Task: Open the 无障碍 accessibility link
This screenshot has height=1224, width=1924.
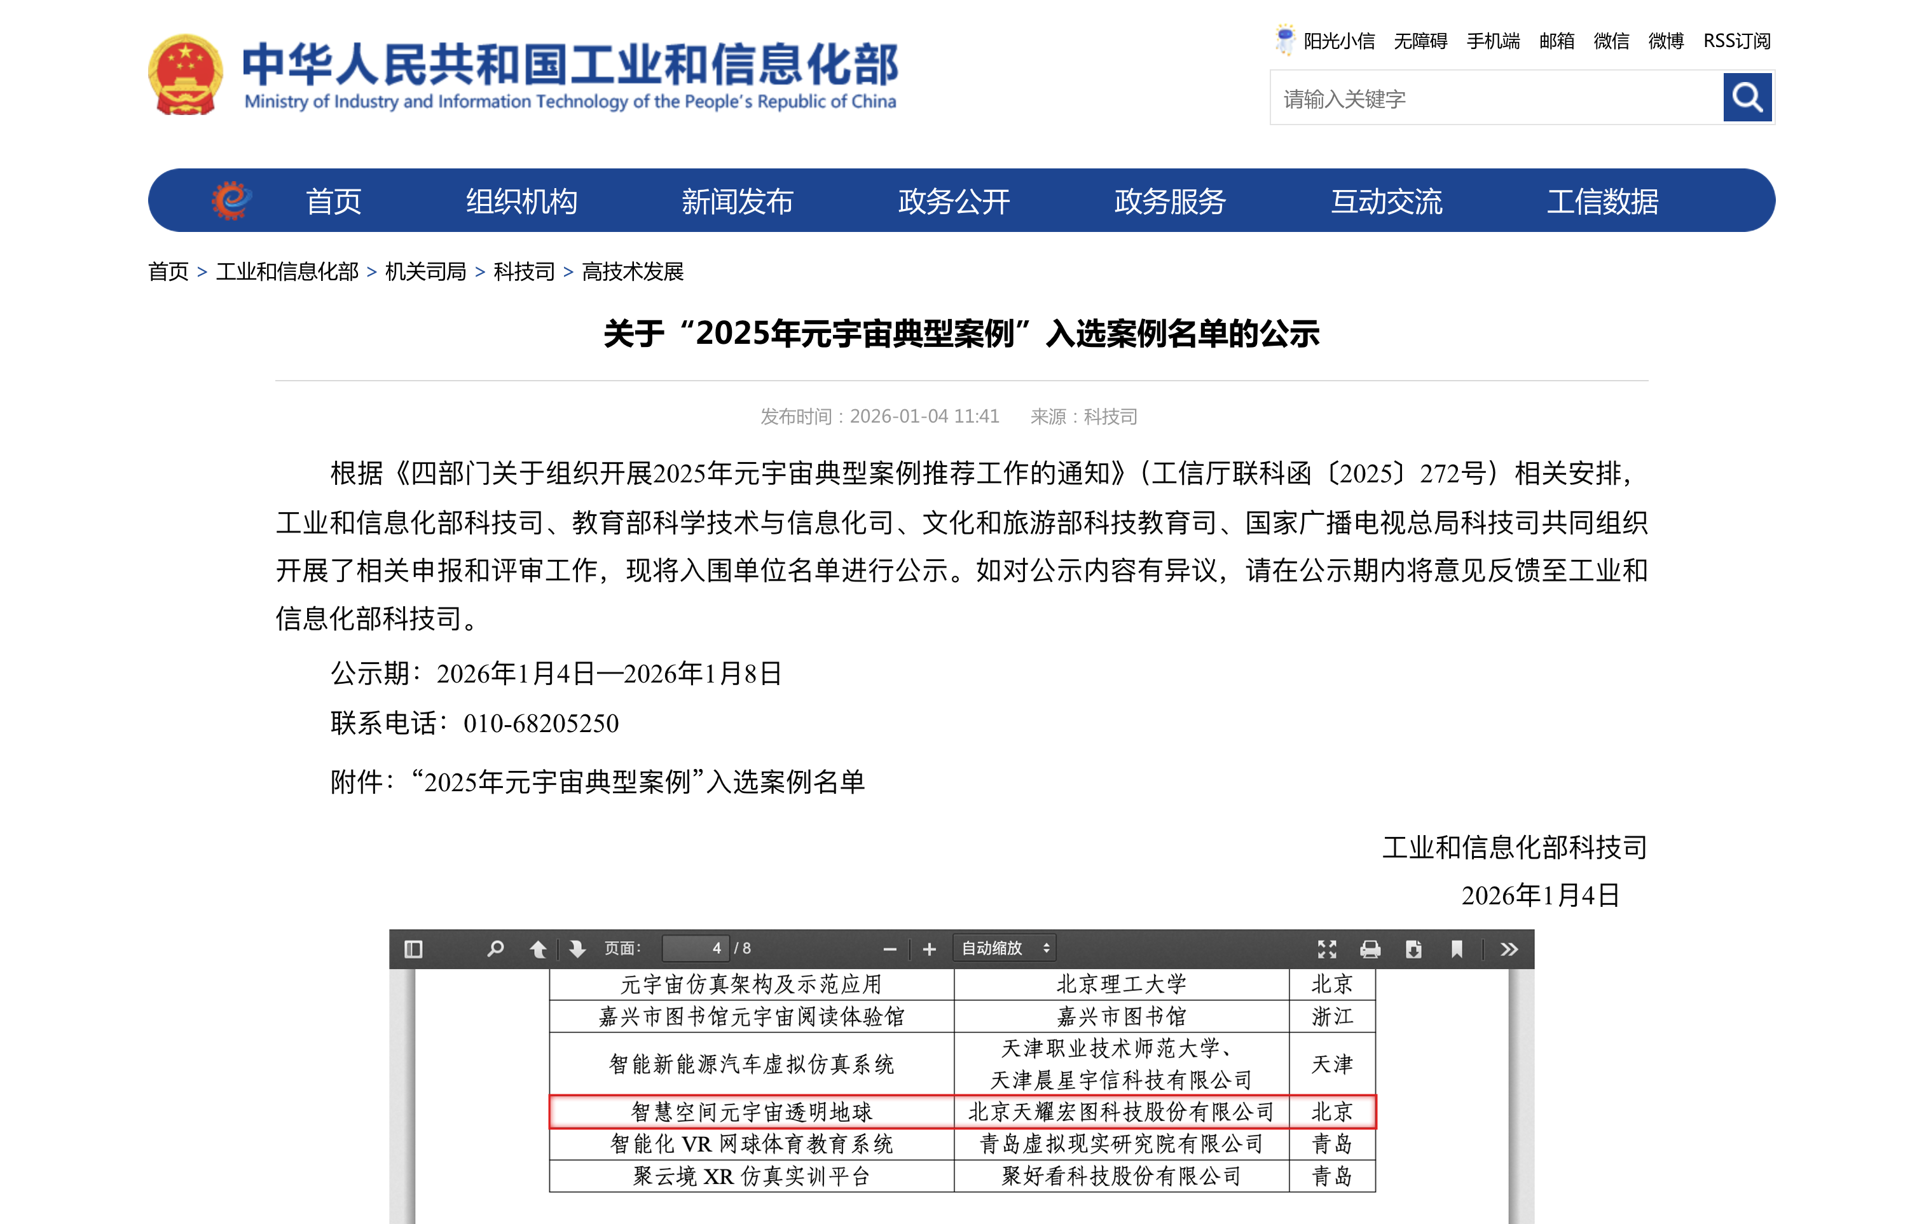Action: tap(1420, 41)
